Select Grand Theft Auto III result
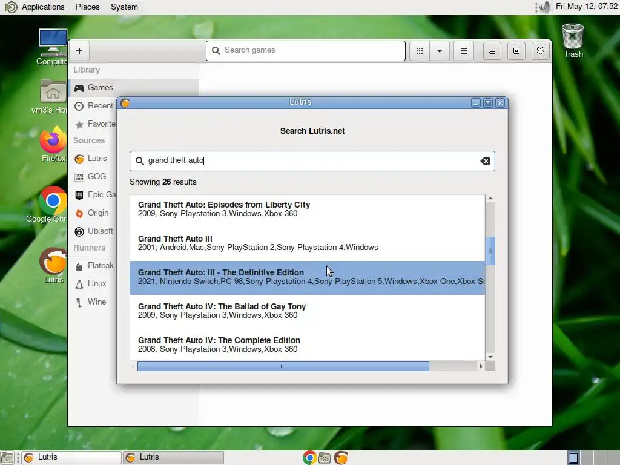The image size is (620, 465). [x=307, y=243]
